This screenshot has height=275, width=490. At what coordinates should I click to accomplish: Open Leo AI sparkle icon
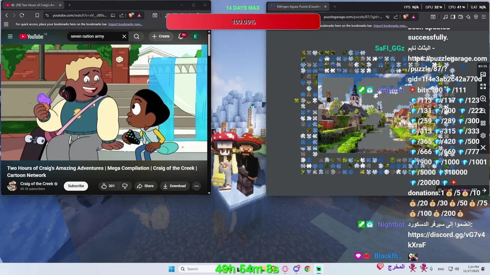click(x=468, y=17)
